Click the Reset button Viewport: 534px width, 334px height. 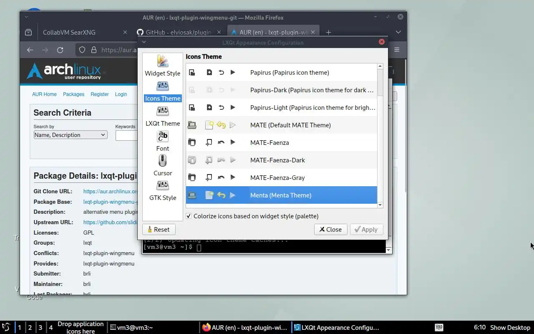click(159, 229)
